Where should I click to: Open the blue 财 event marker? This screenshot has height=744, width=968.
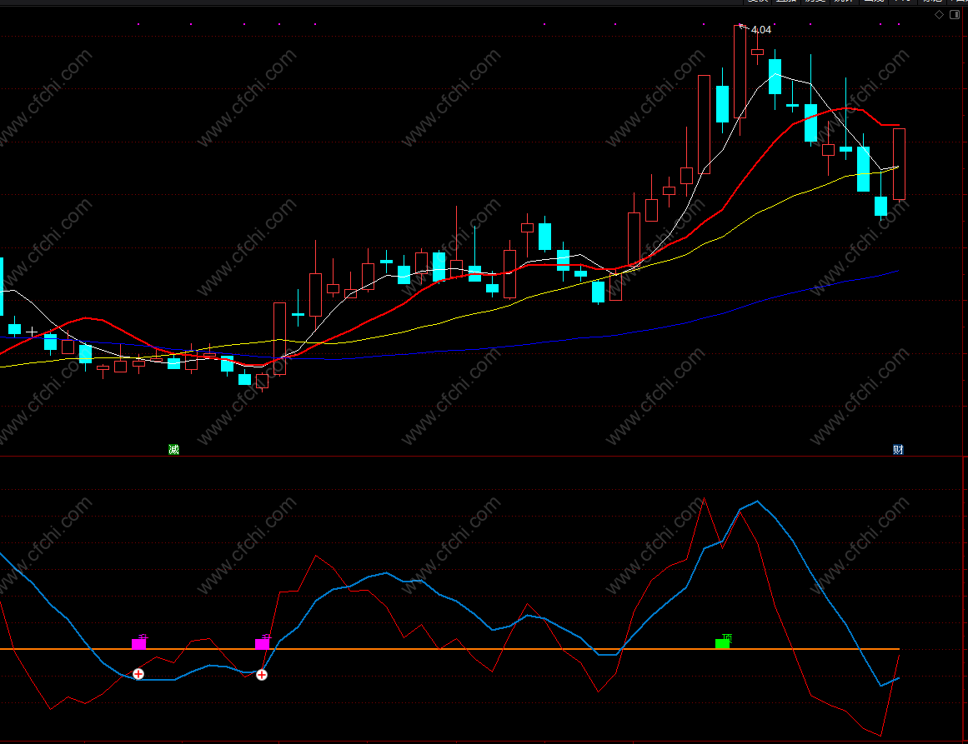898,450
